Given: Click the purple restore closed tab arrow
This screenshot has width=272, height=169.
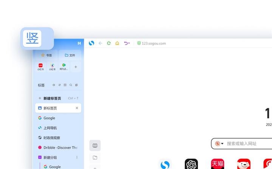Looking at the screenshot, I should 126,43.
